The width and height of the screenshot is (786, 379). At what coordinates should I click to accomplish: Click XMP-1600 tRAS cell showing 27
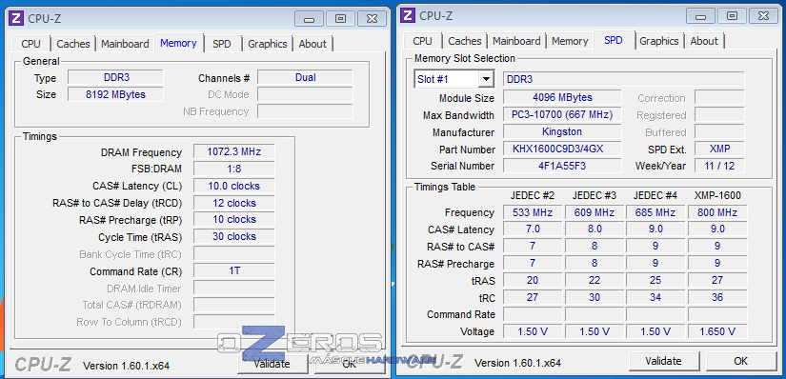tap(717, 280)
